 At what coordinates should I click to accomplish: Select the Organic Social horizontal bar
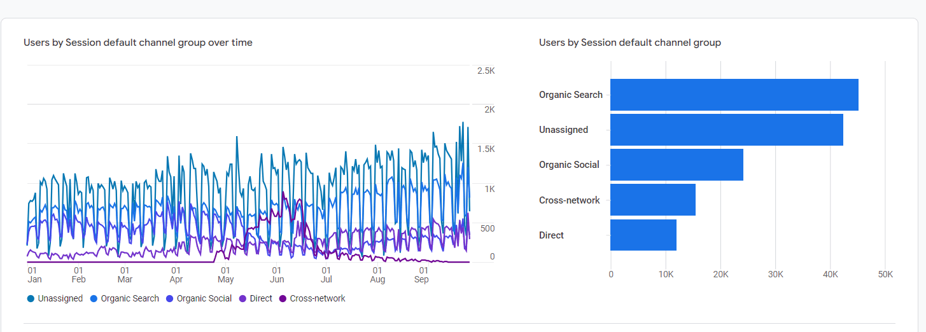[677, 165]
